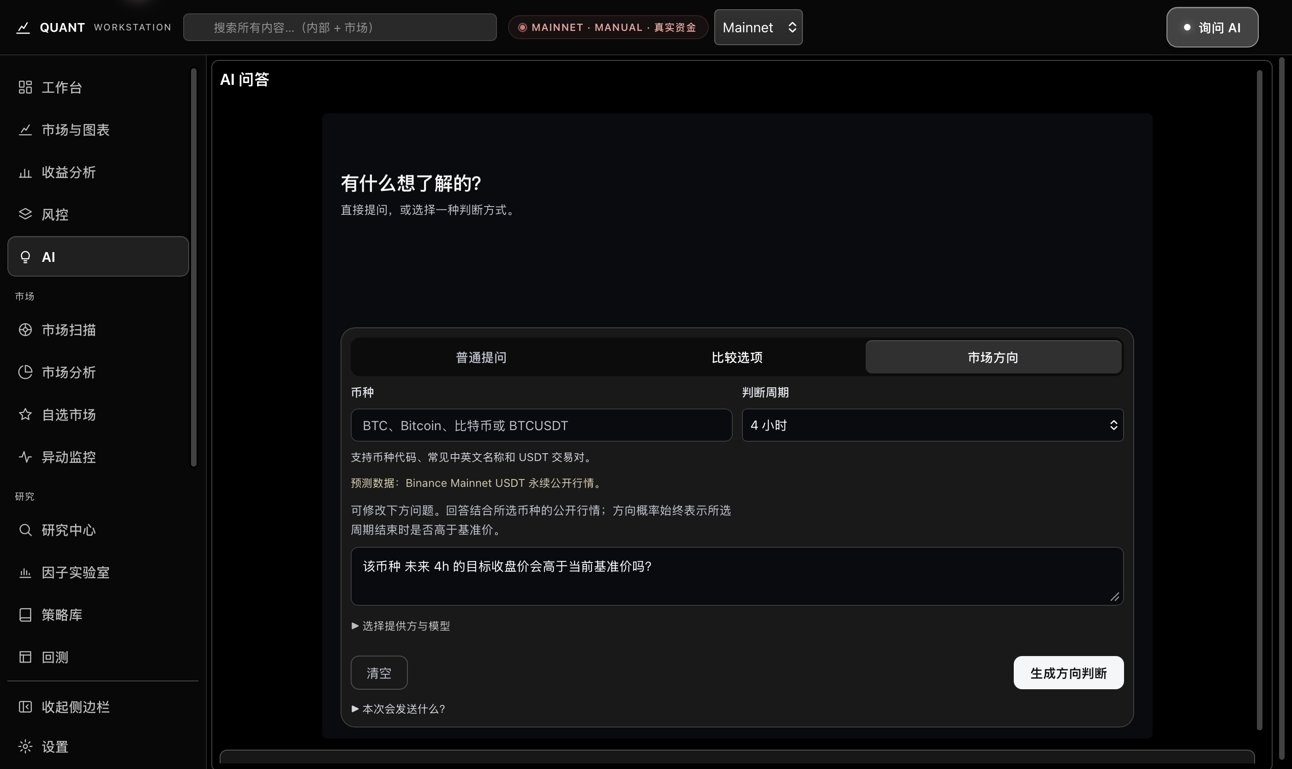This screenshot has width=1292, height=769.
Task: Click the 市场扫描 radar icon
Action: (25, 330)
